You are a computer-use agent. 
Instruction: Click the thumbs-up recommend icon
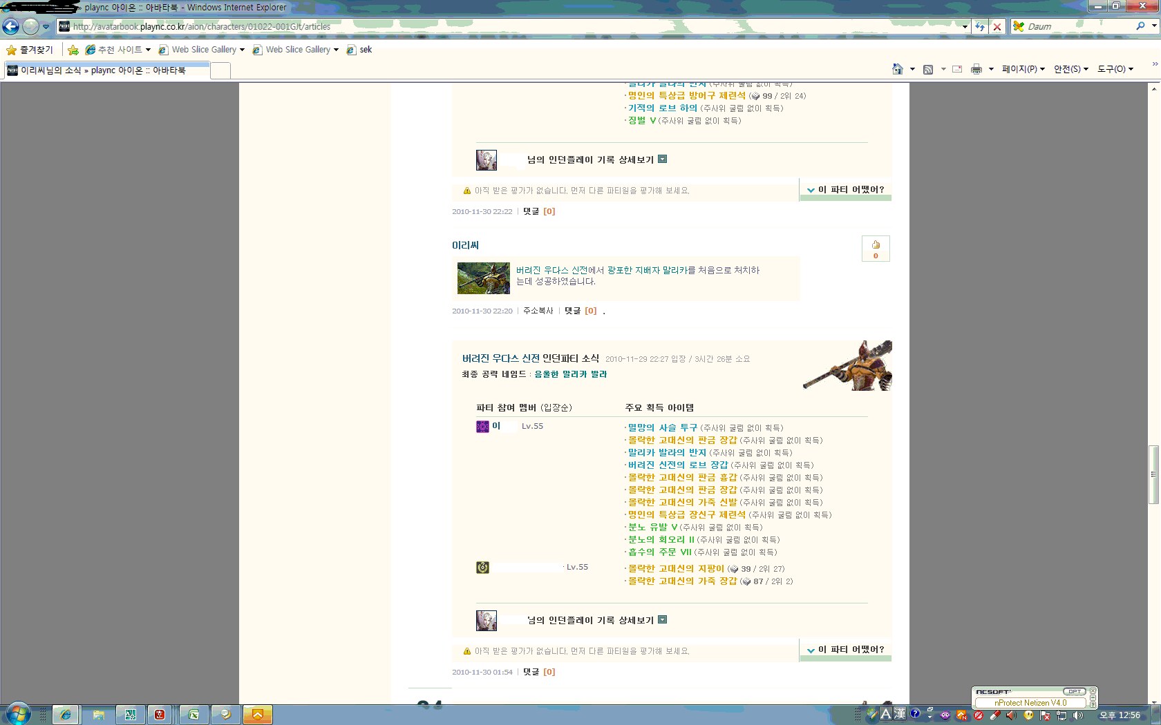coord(876,245)
